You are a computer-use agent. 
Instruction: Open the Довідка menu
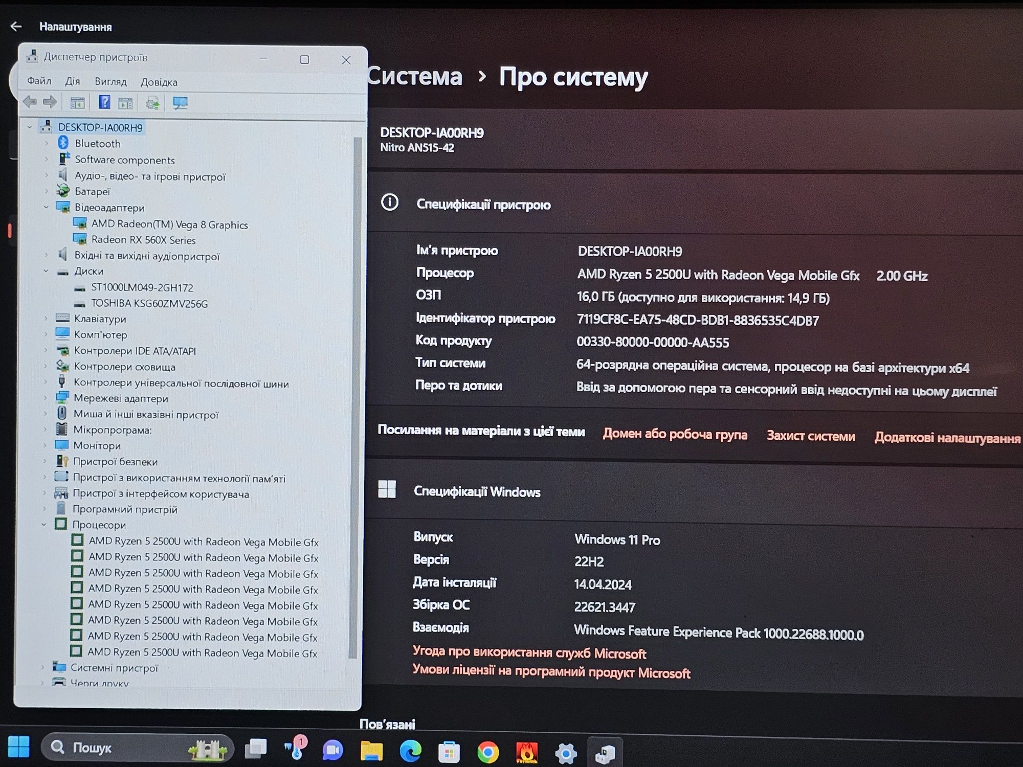(159, 82)
